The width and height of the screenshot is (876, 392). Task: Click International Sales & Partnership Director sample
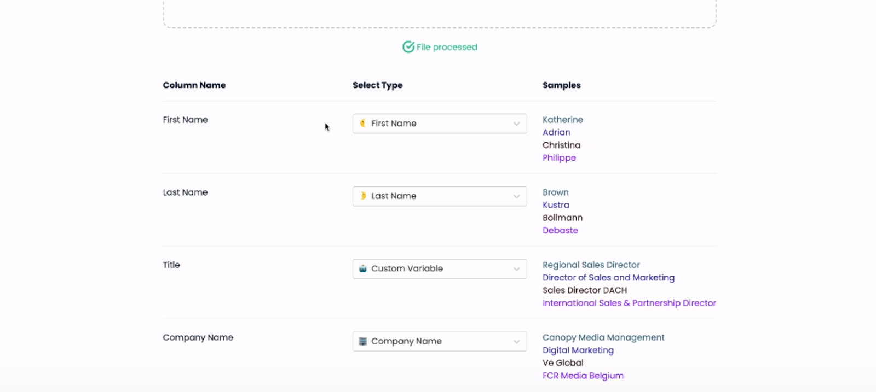click(629, 303)
